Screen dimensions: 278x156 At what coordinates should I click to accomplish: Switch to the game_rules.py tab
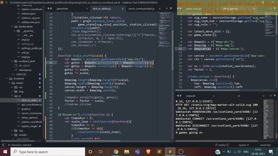194,9
